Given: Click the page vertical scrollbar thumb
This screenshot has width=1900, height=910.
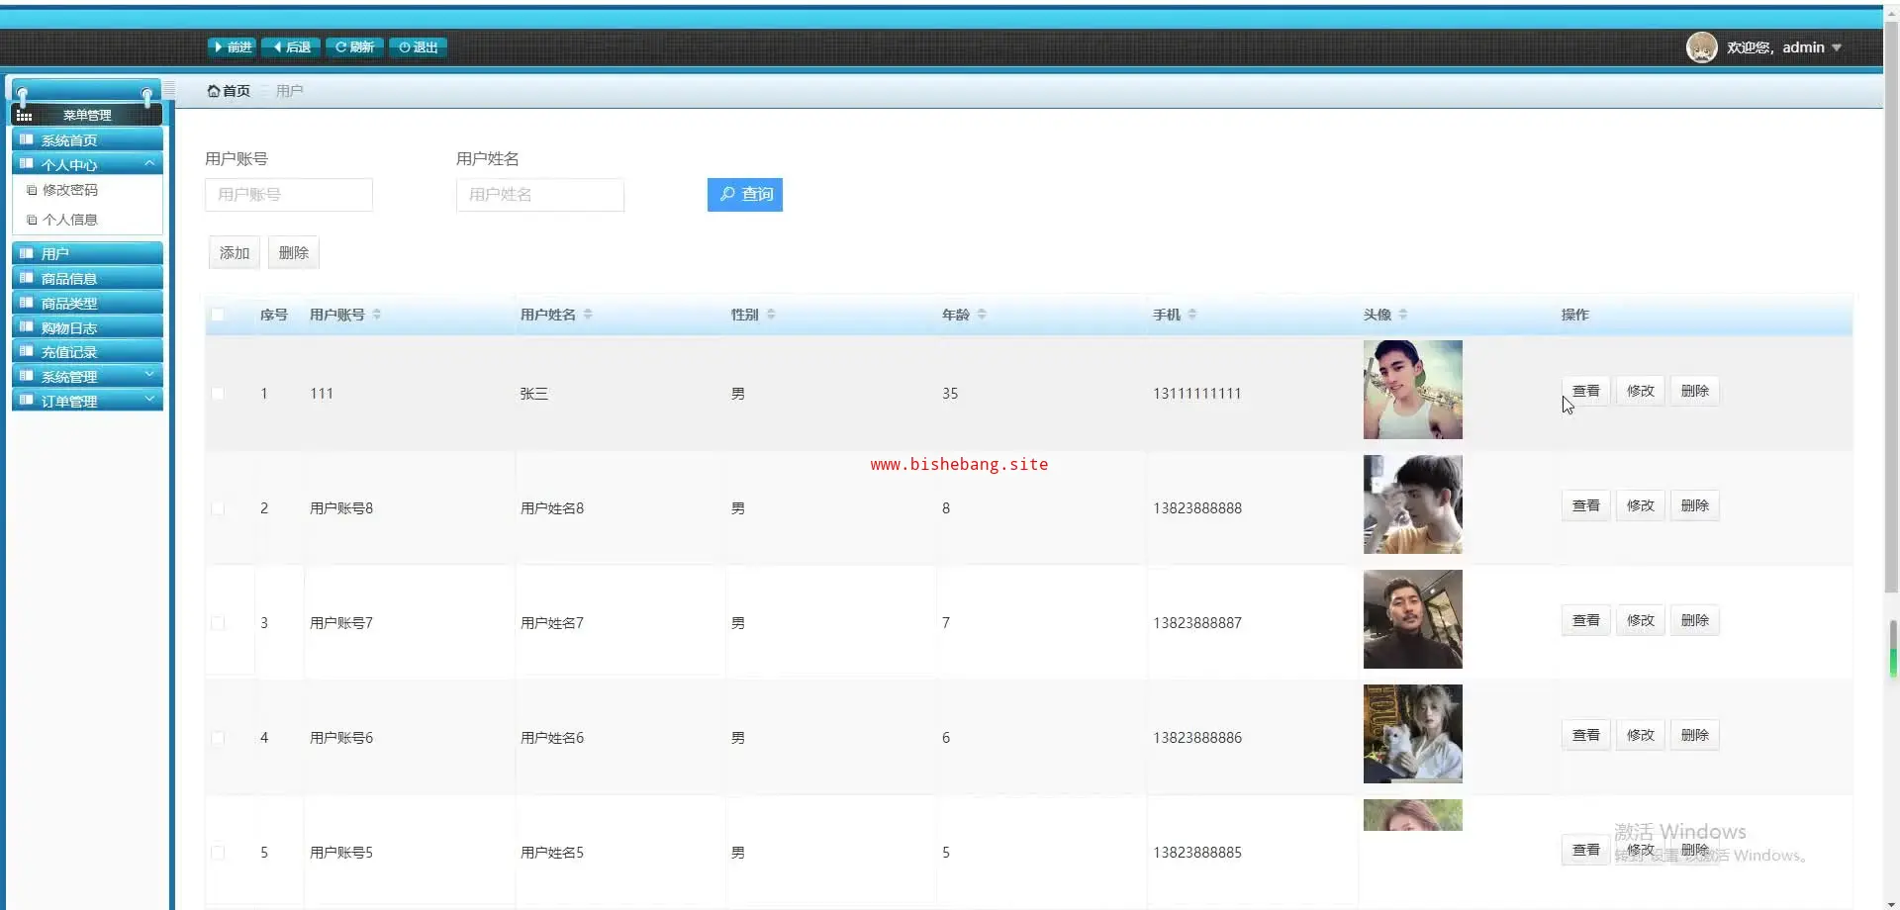Looking at the screenshot, I should pos(1892,297).
